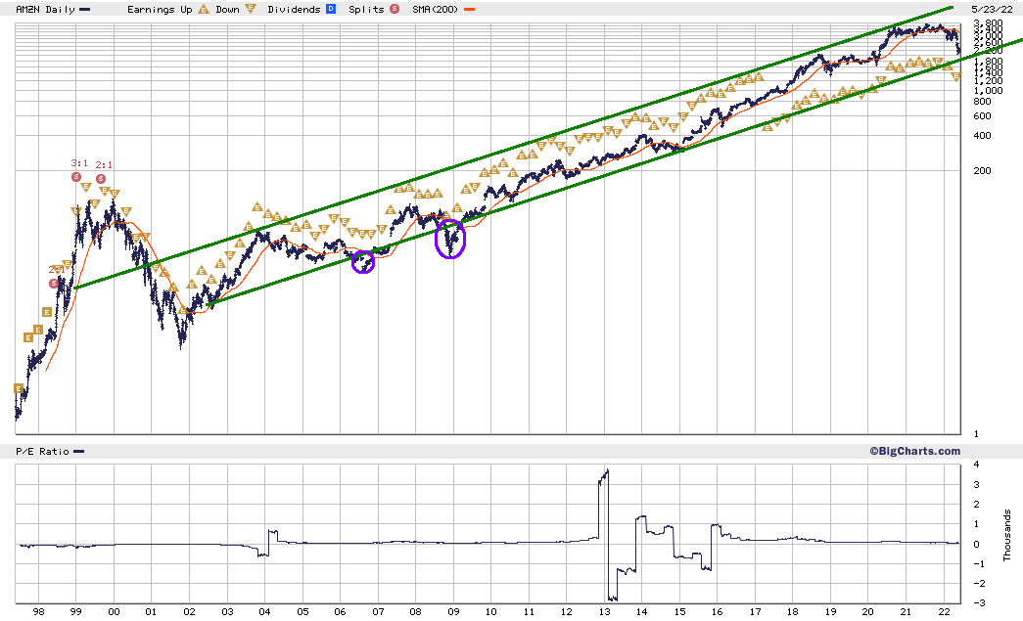This screenshot has height=621, width=1023.
Task: Click the 06 year label on time axis
Action: click(x=341, y=612)
